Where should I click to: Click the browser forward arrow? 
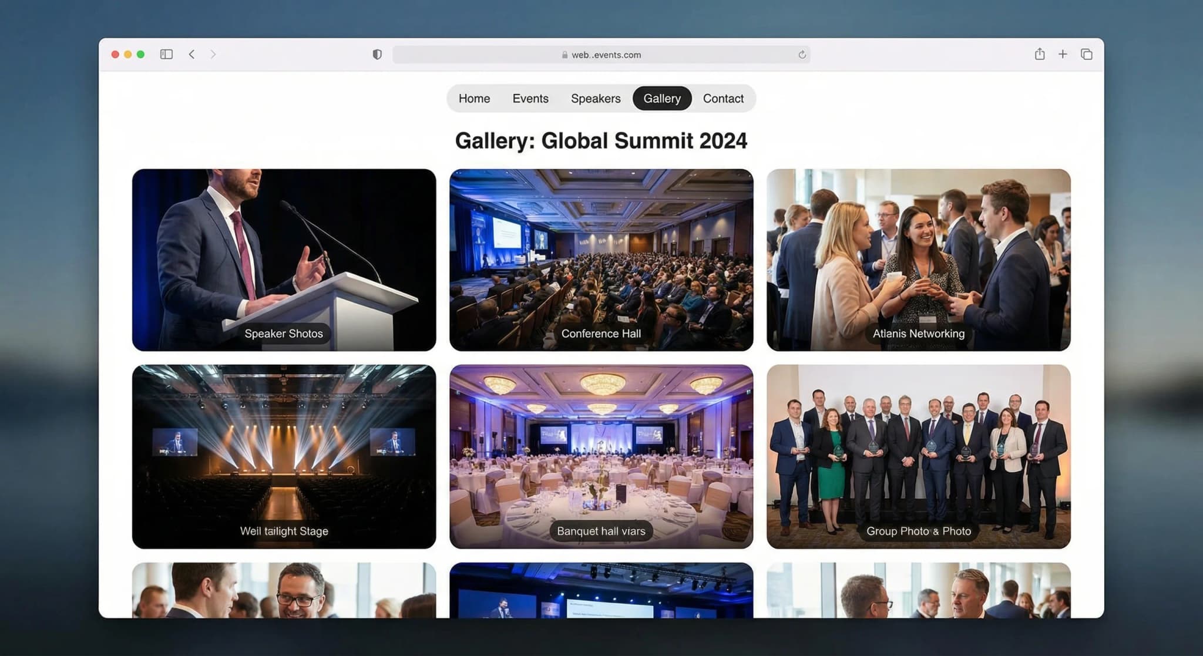[213, 54]
